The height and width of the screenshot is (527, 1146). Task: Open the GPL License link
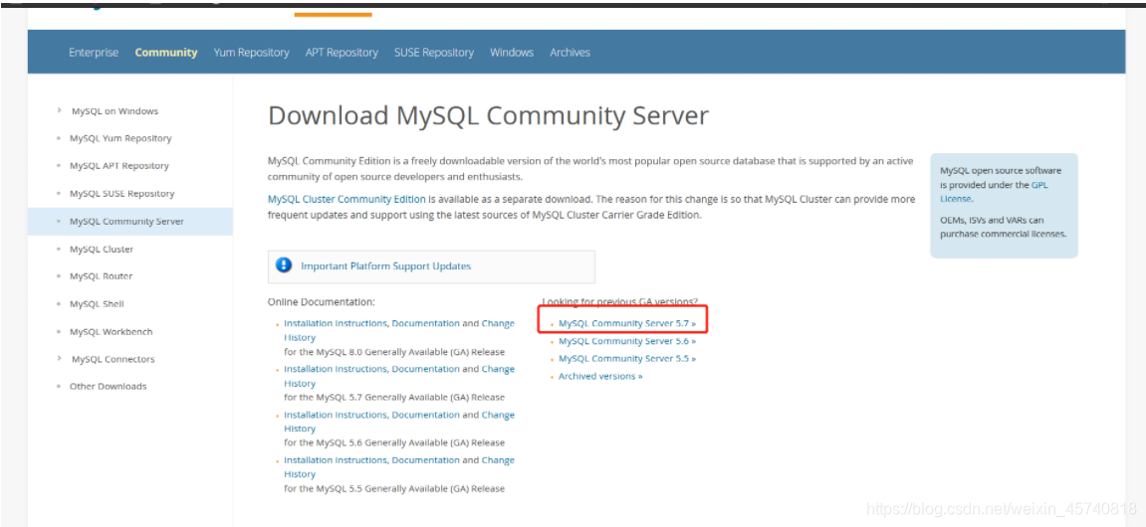[x=994, y=191]
